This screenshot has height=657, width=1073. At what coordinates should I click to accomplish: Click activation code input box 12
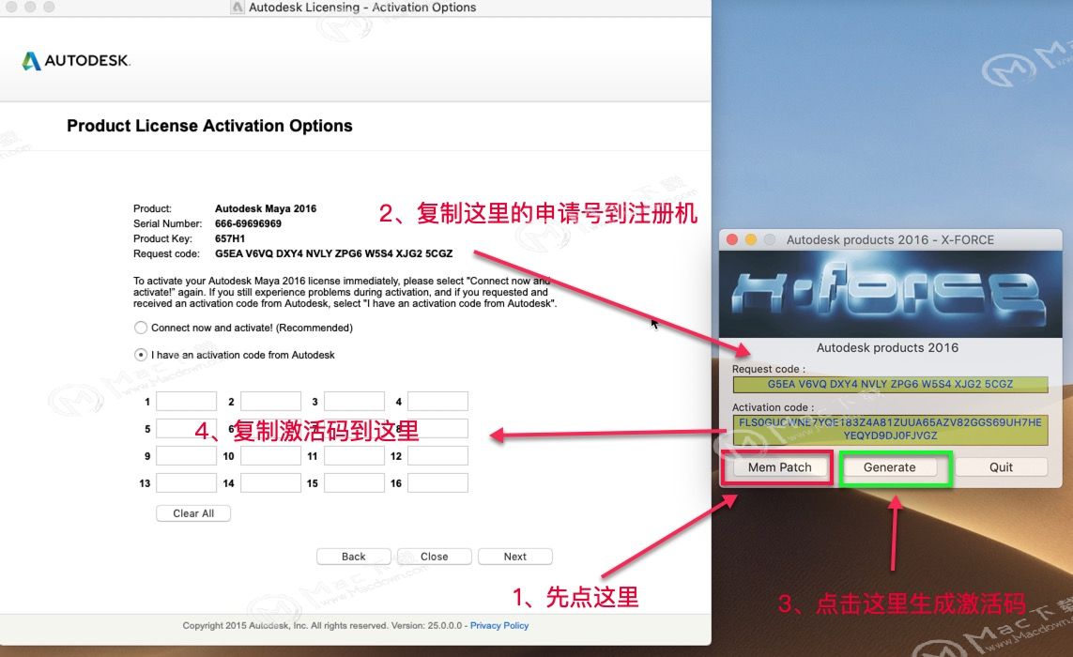click(x=438, y=456)
